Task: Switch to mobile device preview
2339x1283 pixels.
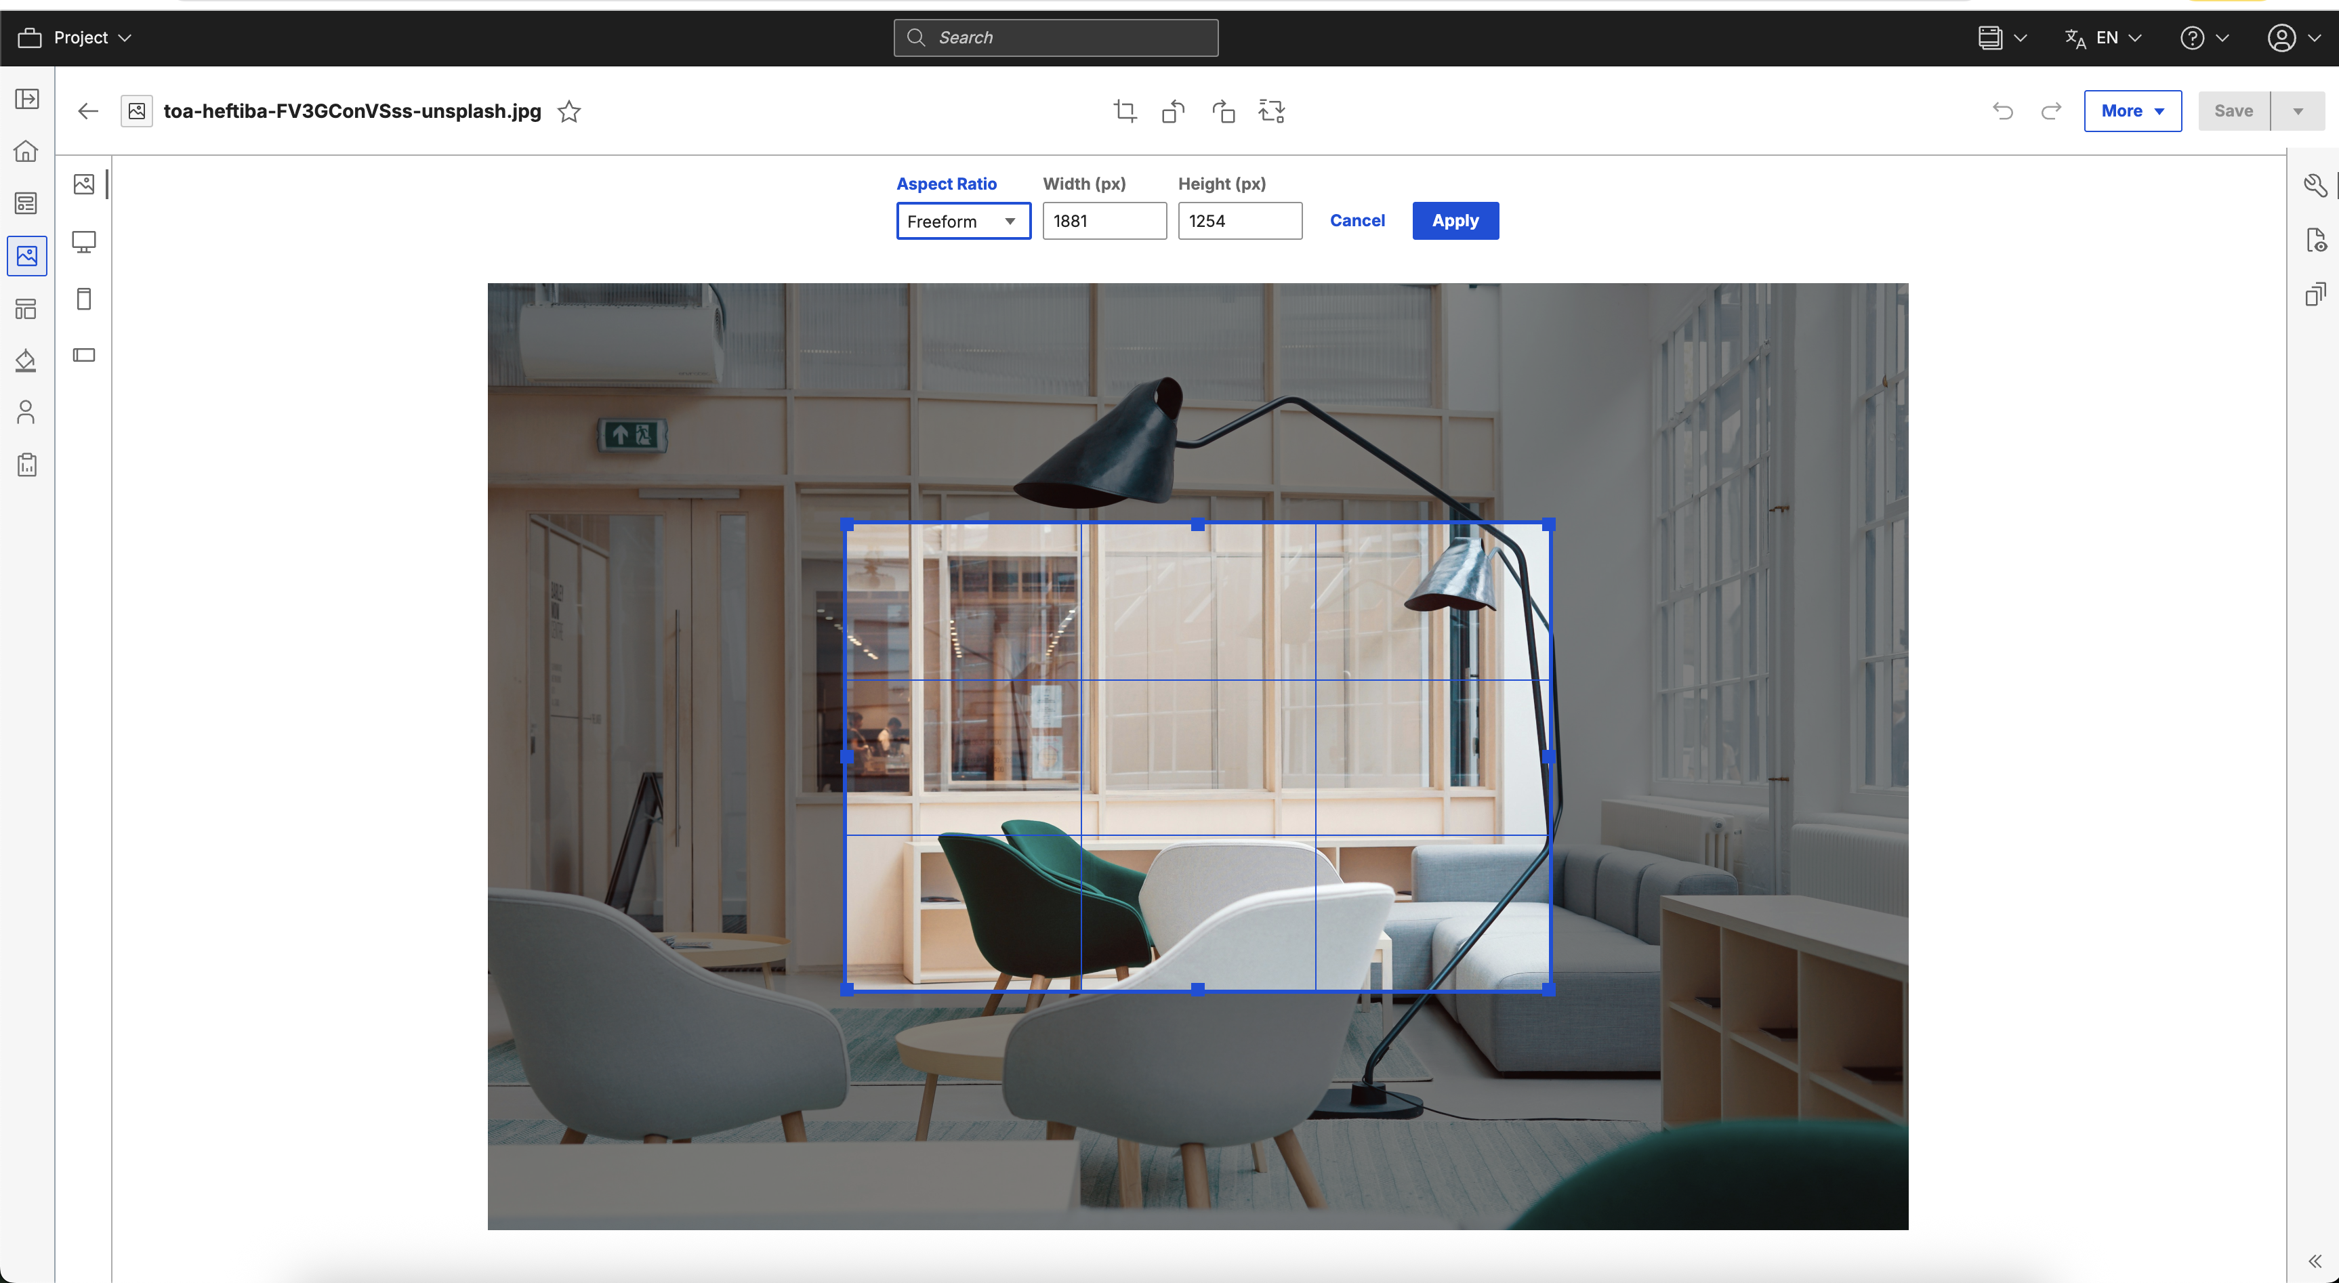Action: click(83, 298)
